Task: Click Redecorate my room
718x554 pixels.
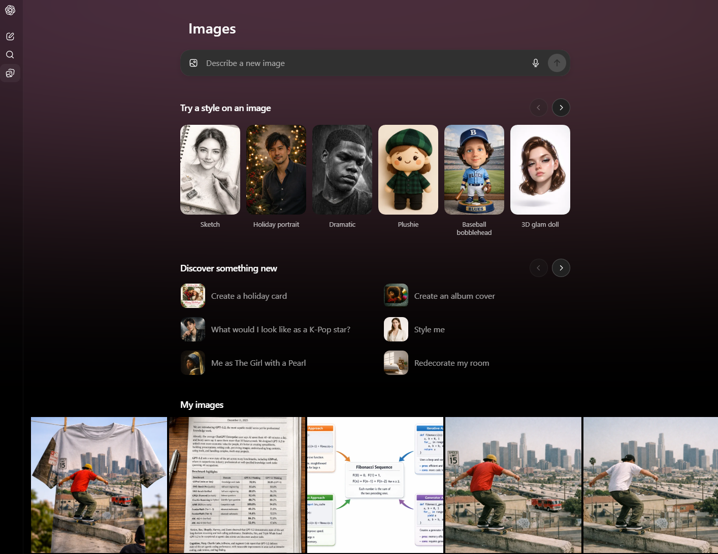Action: [x=451, y=363]
